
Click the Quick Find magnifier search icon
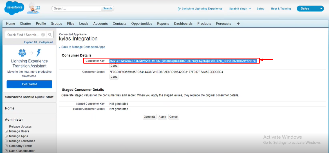click(x=50, y=35)
